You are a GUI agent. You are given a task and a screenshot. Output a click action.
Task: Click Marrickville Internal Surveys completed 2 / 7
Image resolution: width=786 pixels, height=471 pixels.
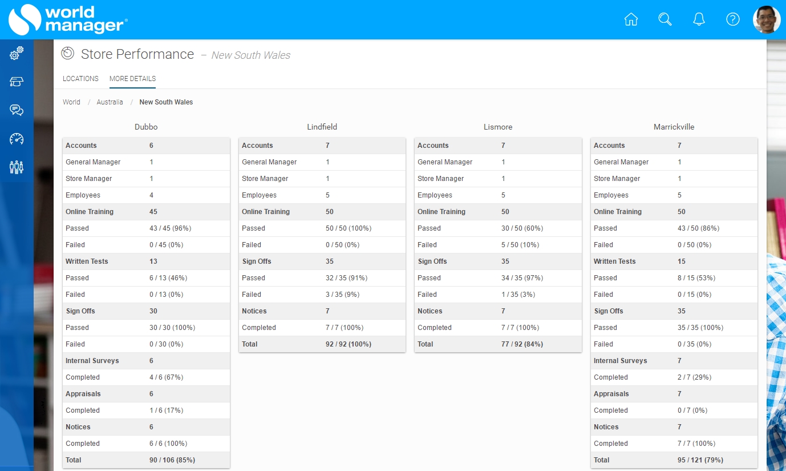pos(694,377)
